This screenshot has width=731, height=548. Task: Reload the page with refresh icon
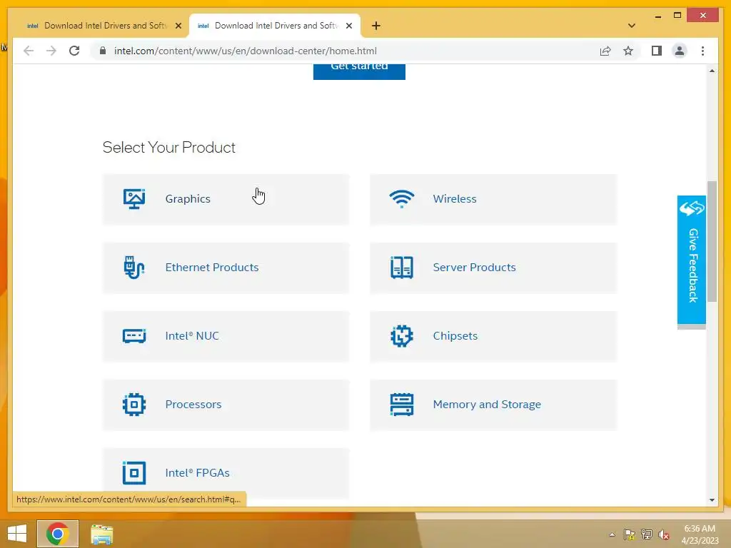(74, 51)
